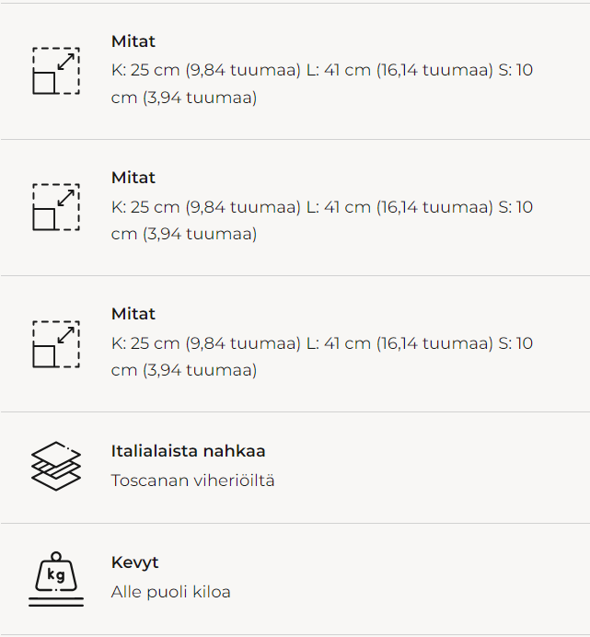590x637 pixels.
Task: Click the Alle puoli kiloa text
Action: point(171,592)
